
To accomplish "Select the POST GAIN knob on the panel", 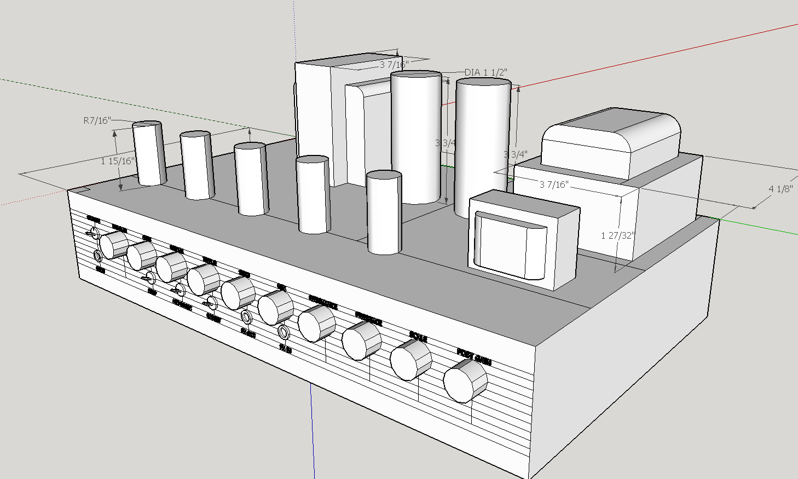I will click(x=465, y=381).
